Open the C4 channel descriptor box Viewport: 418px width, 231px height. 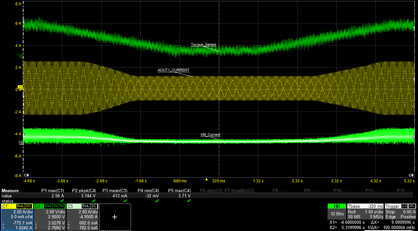click(x=50, y=217)
